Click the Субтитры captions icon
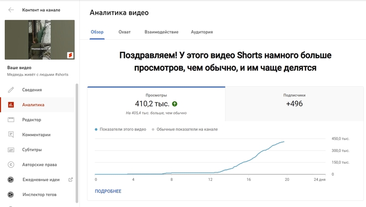Screen dimensions: 366x207 pos(11,150)
